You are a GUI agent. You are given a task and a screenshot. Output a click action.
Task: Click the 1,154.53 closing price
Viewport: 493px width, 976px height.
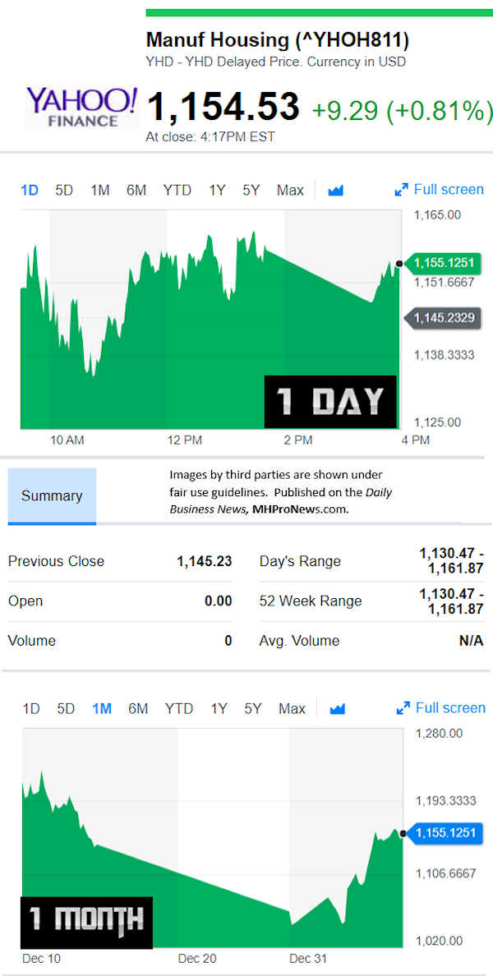(223, 106)
